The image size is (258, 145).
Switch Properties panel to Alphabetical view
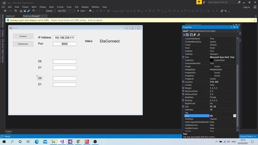click(187, 35)
